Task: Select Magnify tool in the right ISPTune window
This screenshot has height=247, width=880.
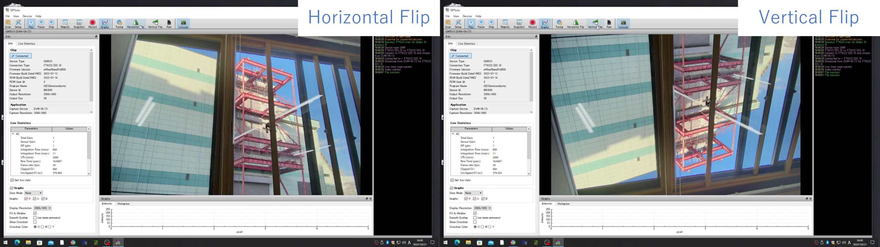Action: coord(505,23)
